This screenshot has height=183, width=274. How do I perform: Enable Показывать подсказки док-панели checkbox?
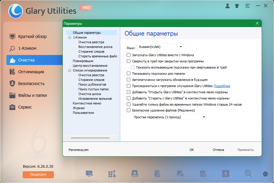(129, 74)
